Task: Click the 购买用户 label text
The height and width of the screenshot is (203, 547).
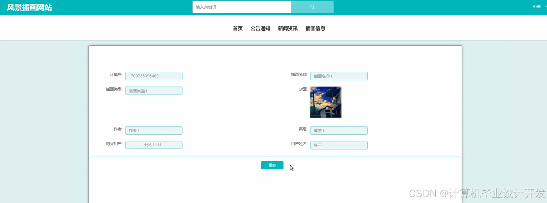Action: point(114,143)
